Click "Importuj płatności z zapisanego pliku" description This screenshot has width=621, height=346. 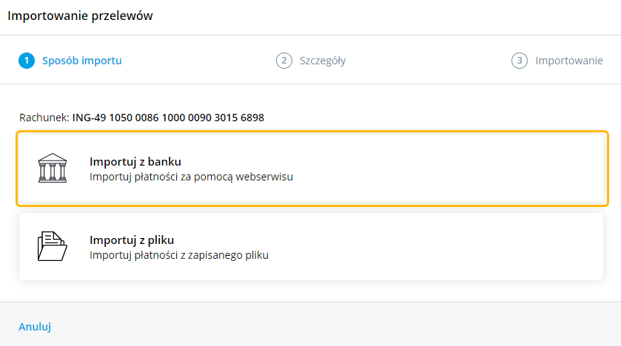tap(179, 256)
